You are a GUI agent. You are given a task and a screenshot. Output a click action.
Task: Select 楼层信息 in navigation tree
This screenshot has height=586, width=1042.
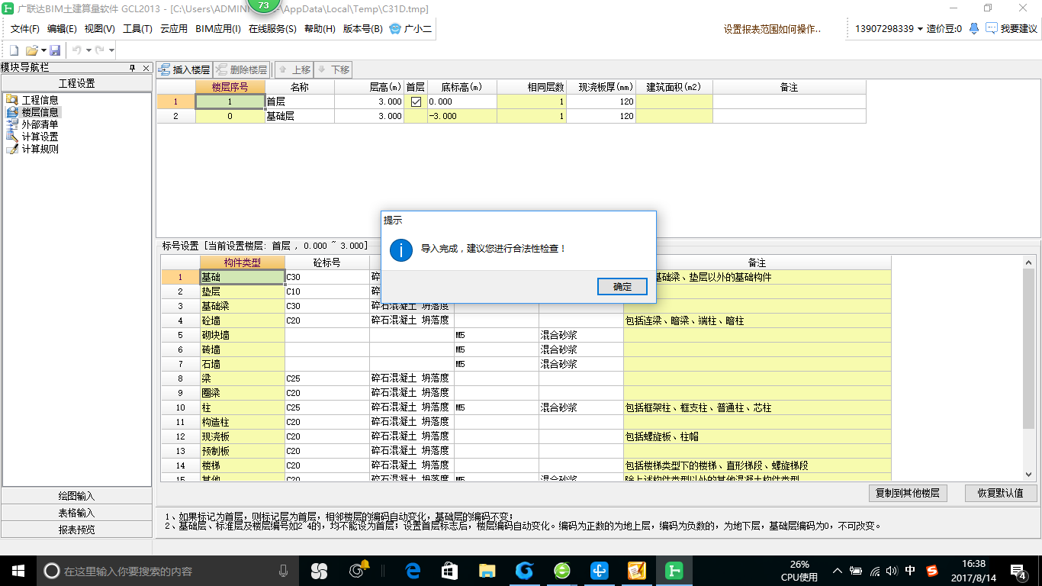[x=40, y=112]
